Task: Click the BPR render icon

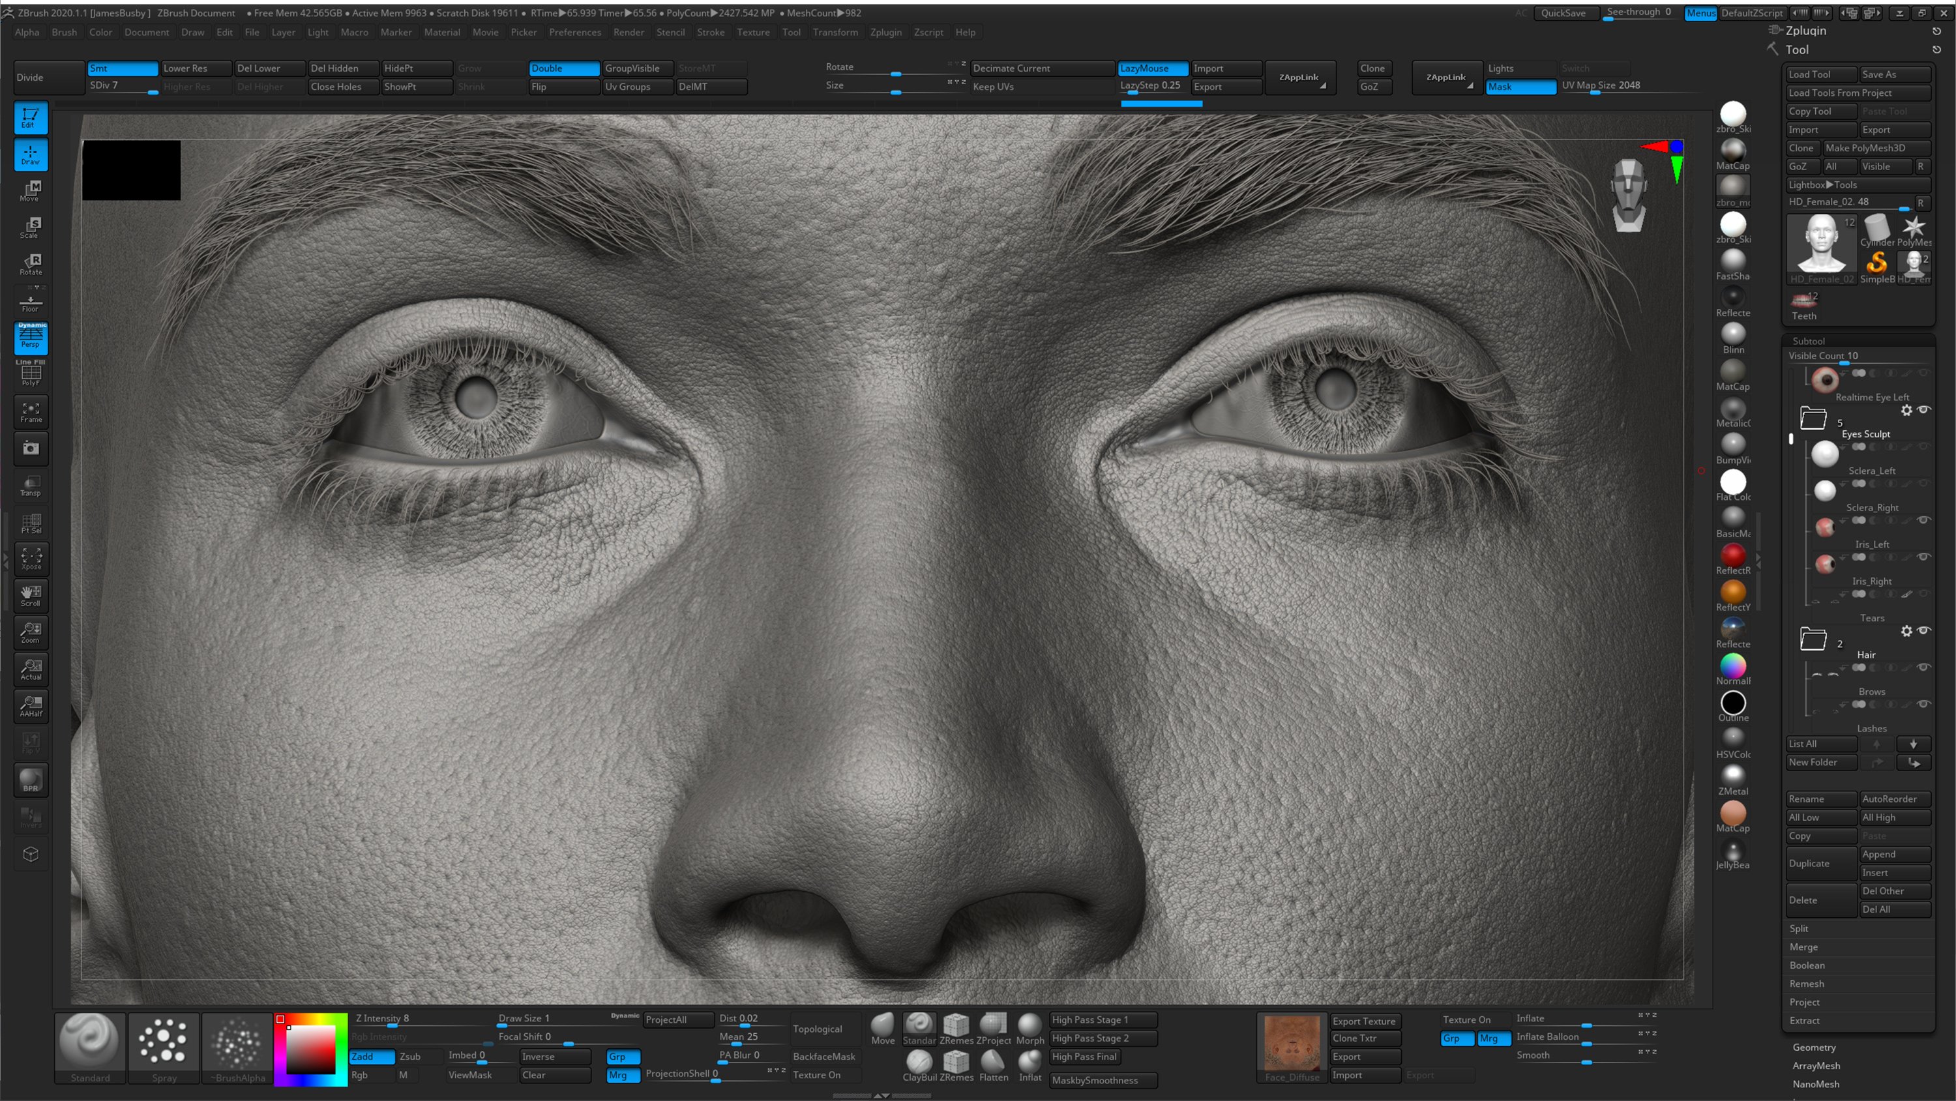Action: [x=31, y=780]
